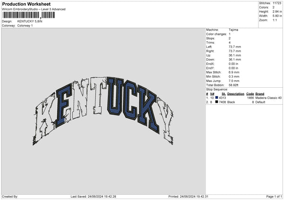Screen dimensions: 284x200
Task: Click the Trims value 4
Action: [230, 42]
